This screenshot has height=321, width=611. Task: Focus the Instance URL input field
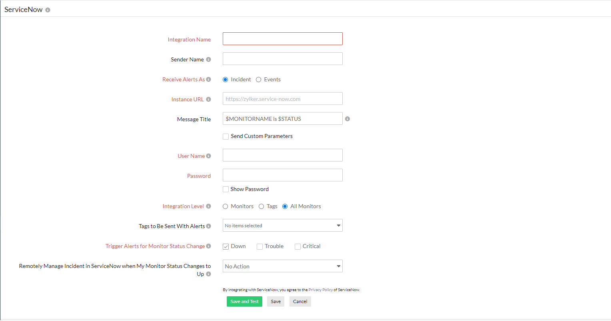pyautogui.click(x=282, y=98)
